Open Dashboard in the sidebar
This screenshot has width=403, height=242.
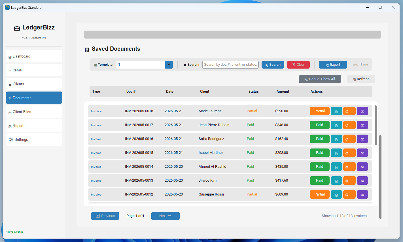click(34, 56)
